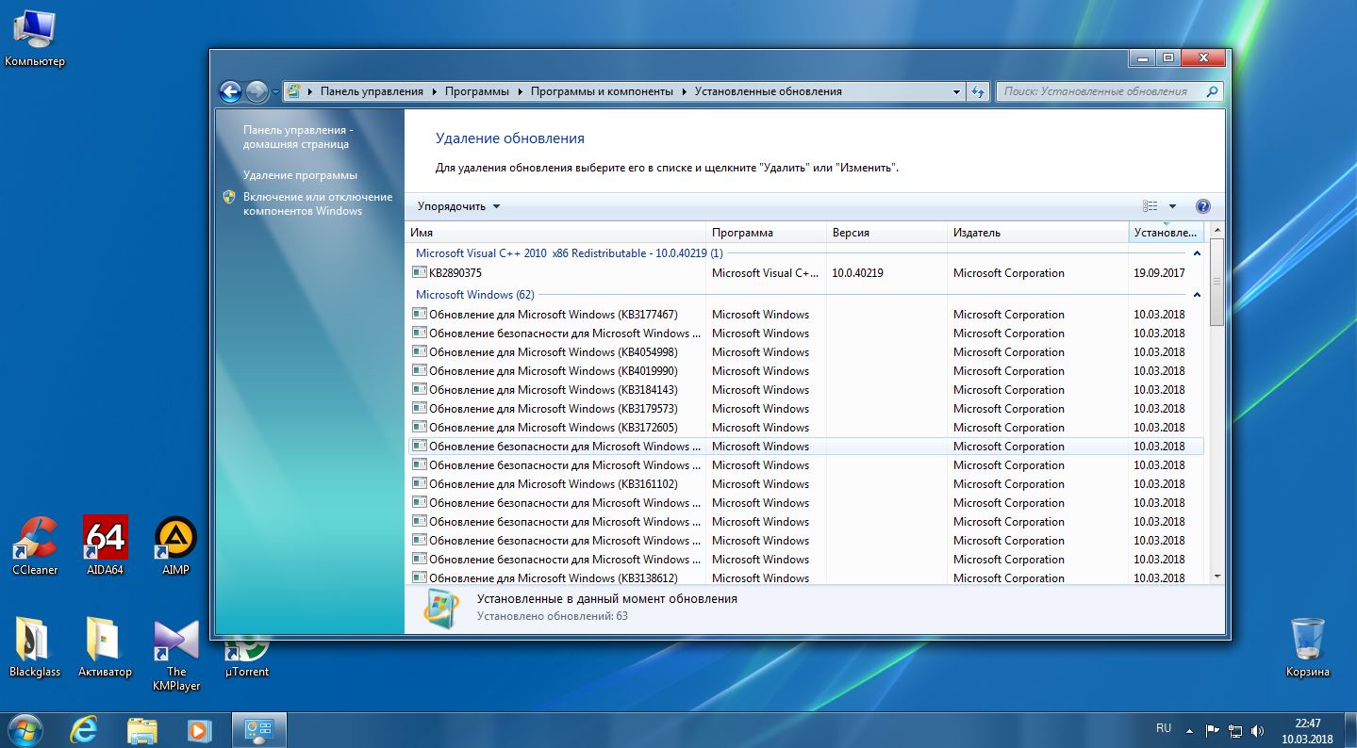Collapse the Microsoft Visual C++ 2010 group
1357x748 pixels.
click(1197, 253)
